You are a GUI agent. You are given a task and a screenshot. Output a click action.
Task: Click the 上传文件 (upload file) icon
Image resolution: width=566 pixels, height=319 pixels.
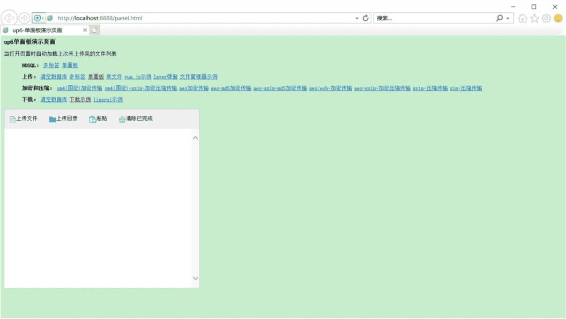[11, 118]
